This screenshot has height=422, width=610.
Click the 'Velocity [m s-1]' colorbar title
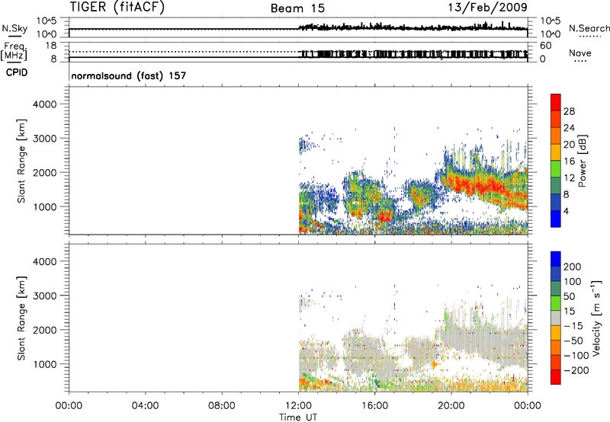(x=596, y=318)
